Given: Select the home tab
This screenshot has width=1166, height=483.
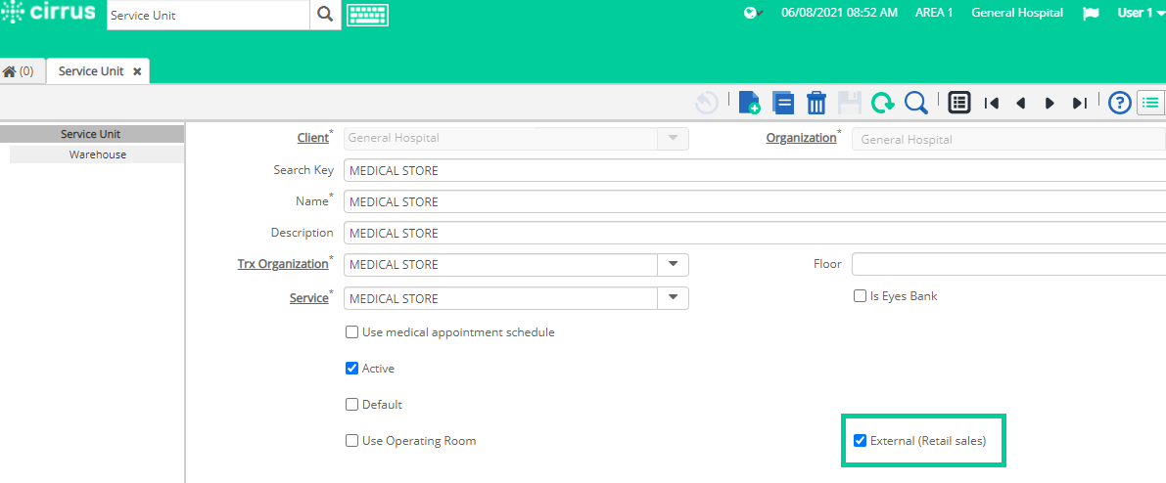Looking at the screenshot, I should (19, 71).
